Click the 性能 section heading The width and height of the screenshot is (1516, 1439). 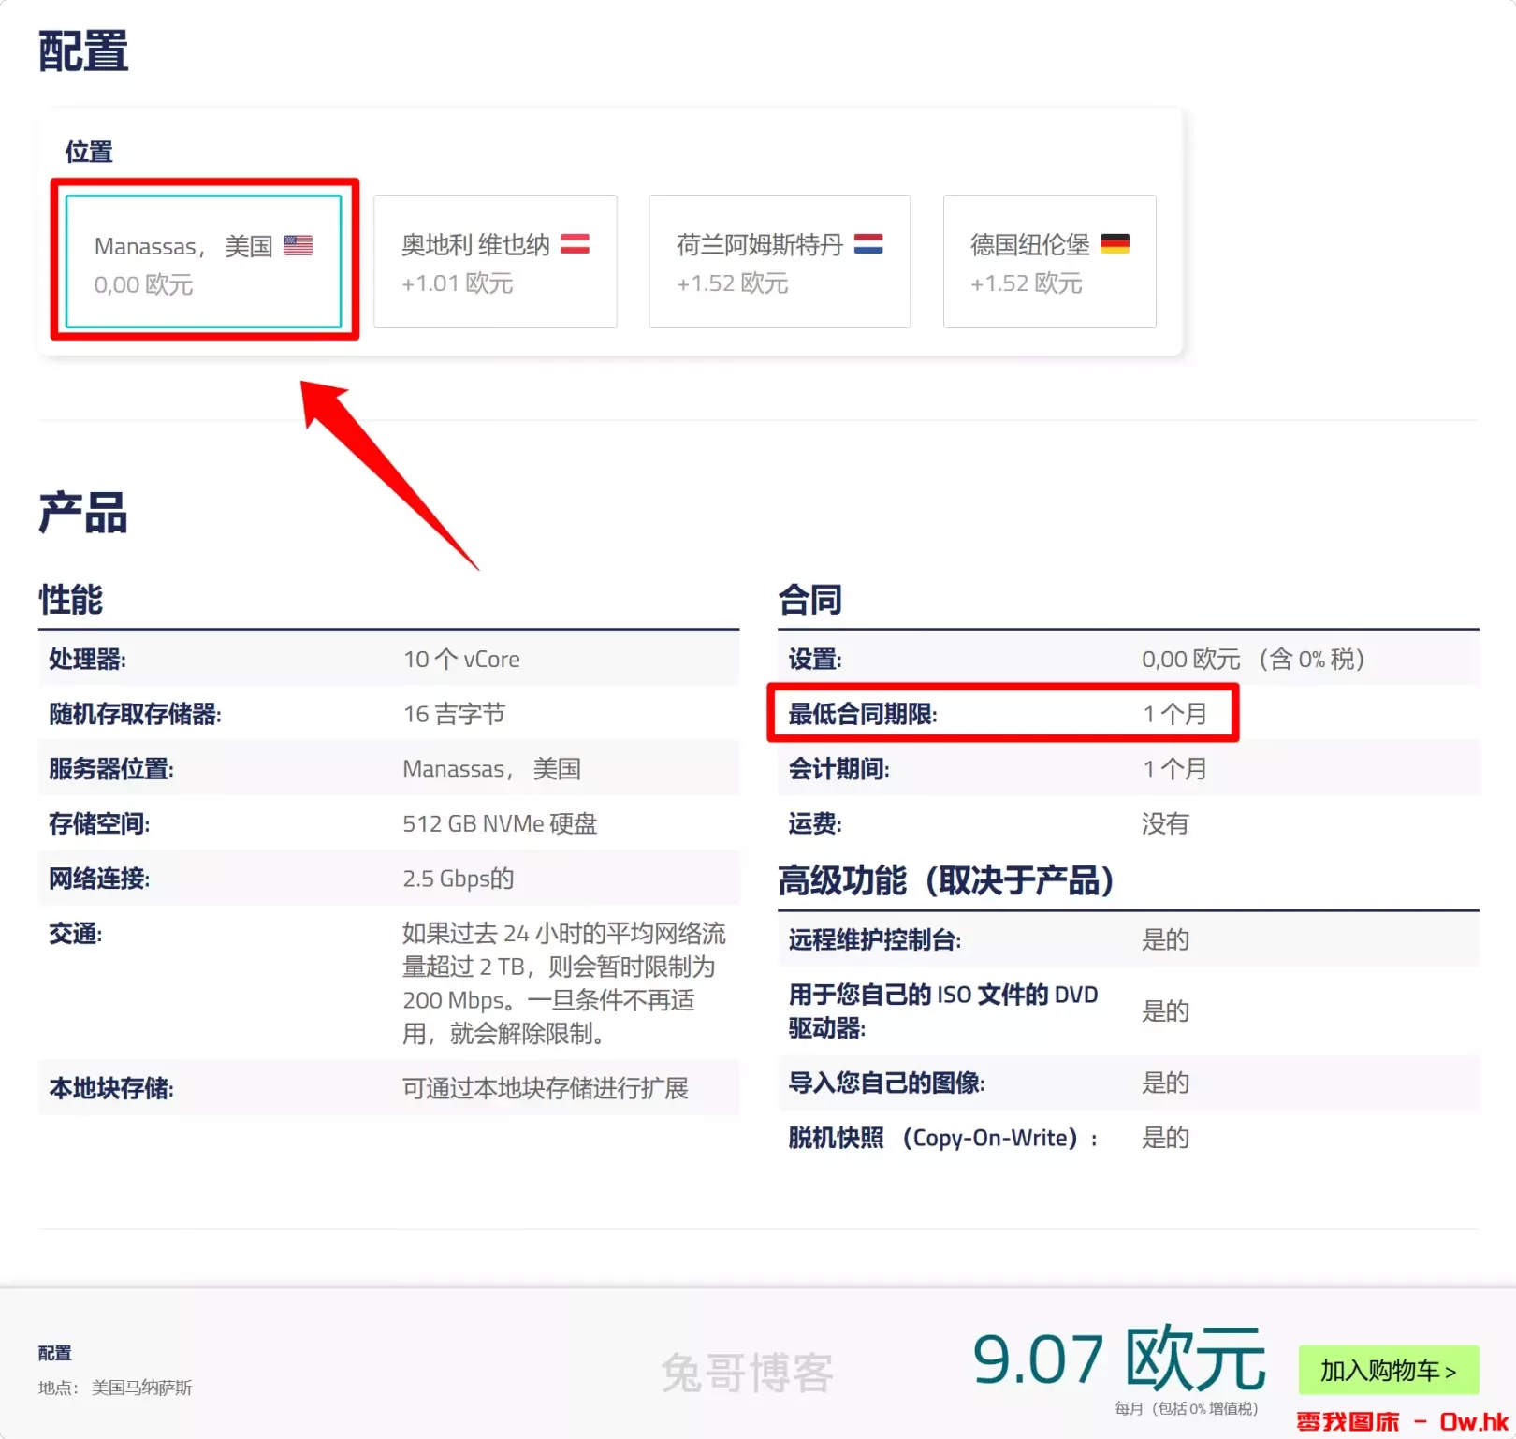coord(71,600)
